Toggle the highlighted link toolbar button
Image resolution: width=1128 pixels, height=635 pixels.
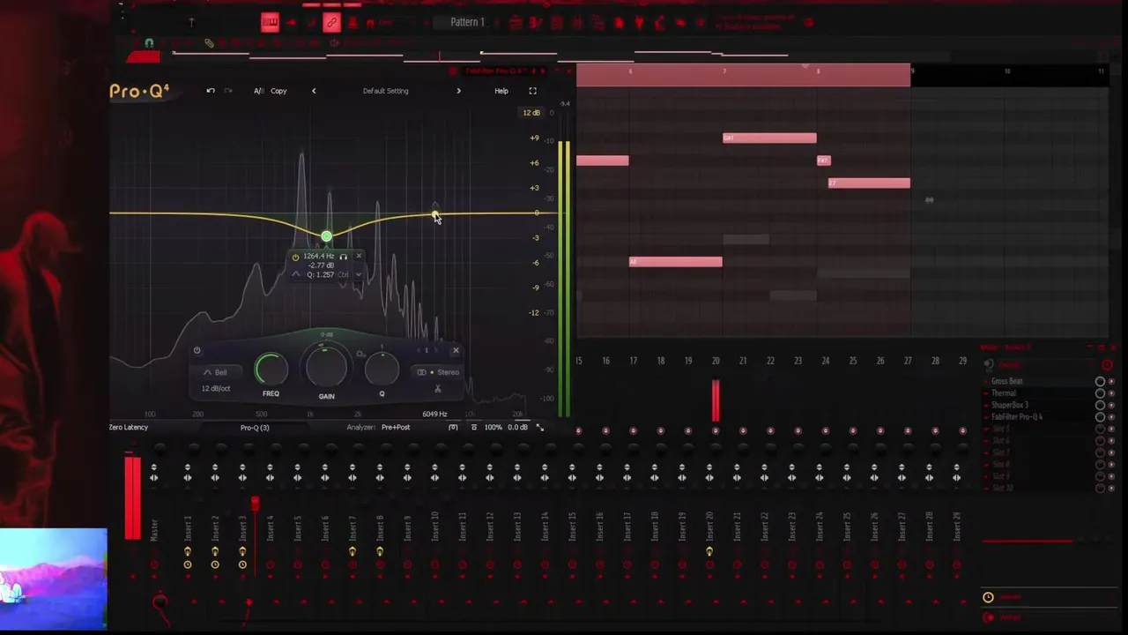[331, 23]
